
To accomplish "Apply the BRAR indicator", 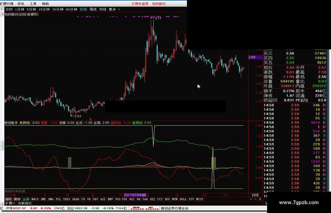I will 76,199.
